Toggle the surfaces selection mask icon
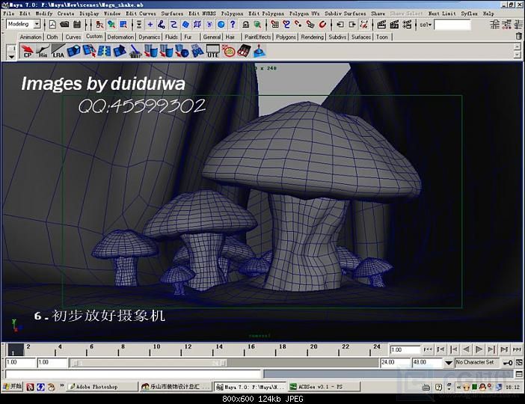Viewport: 525px width, 404px height. click(185, 25)
